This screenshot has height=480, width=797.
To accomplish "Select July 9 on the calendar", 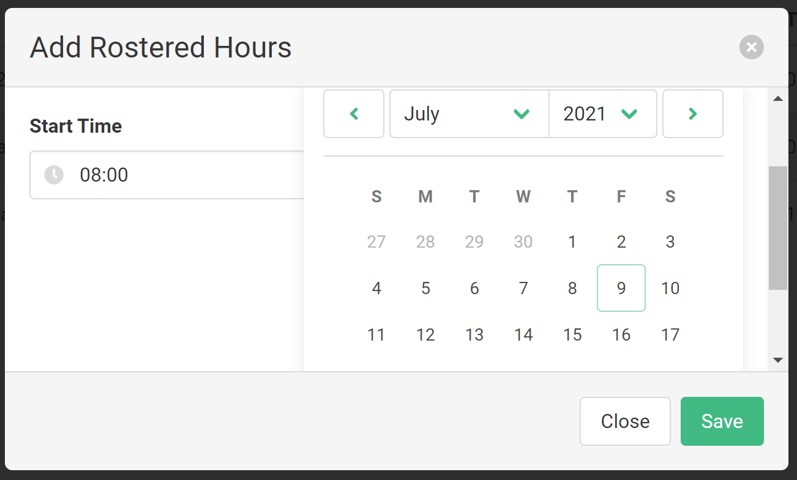I will tap(621, 288).
